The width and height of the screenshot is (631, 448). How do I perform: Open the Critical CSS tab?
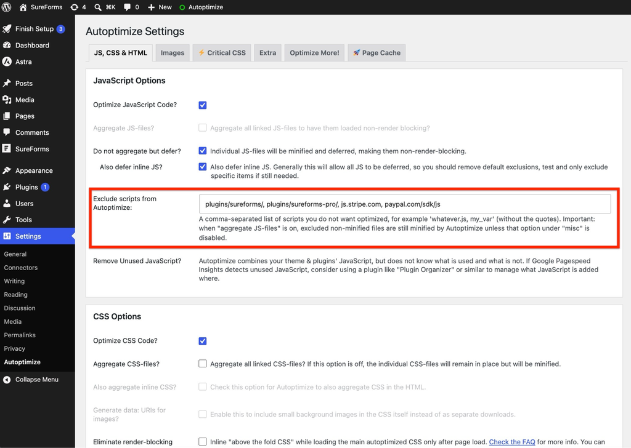point(222,53)
